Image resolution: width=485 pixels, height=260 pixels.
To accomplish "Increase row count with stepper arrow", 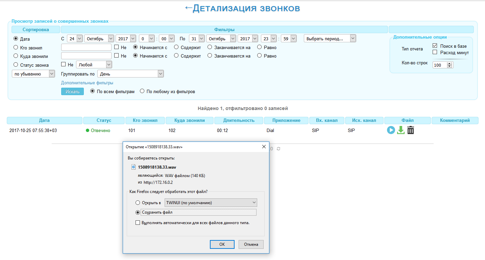I will coord(449,64).
